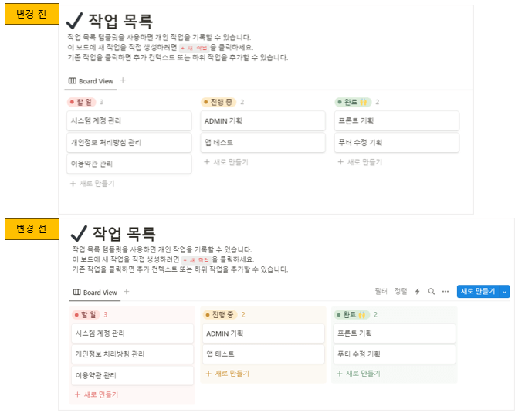Open search with the magnifier icon
The width and height of the screenshot is (525, 413).
[432, 291]
